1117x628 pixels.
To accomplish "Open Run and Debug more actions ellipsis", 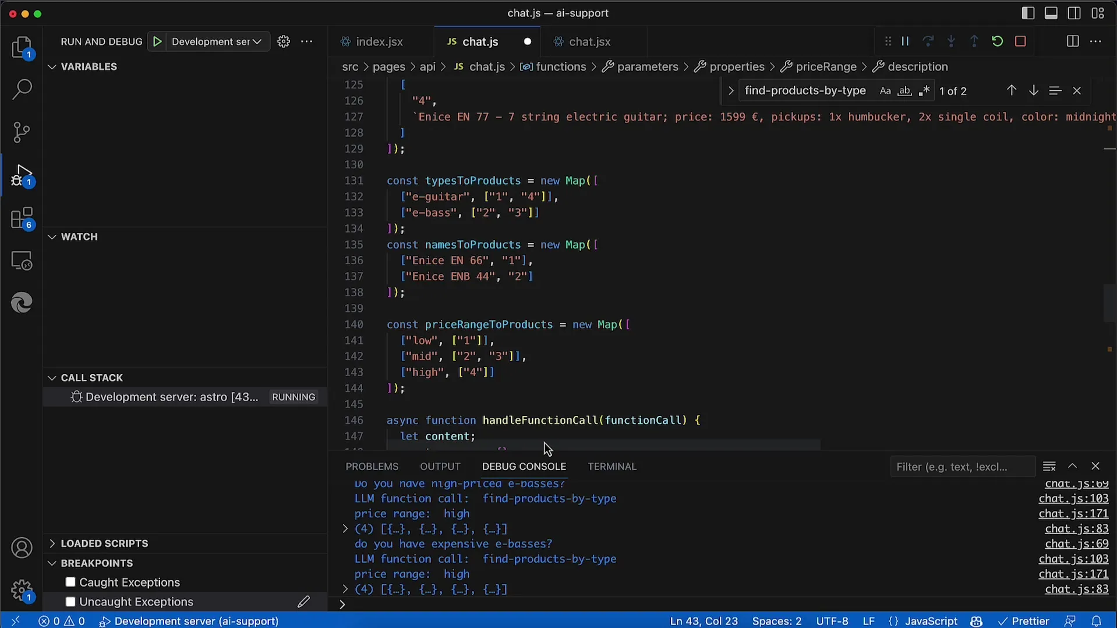I will tap(307, 41).
